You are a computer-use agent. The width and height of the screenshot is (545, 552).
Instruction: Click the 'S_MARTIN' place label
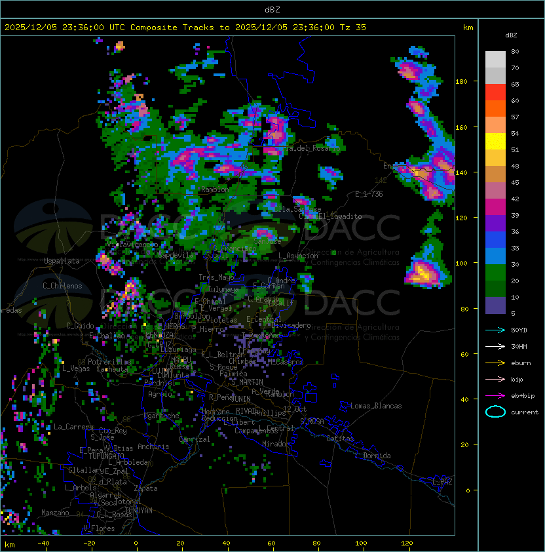point(248,382)
